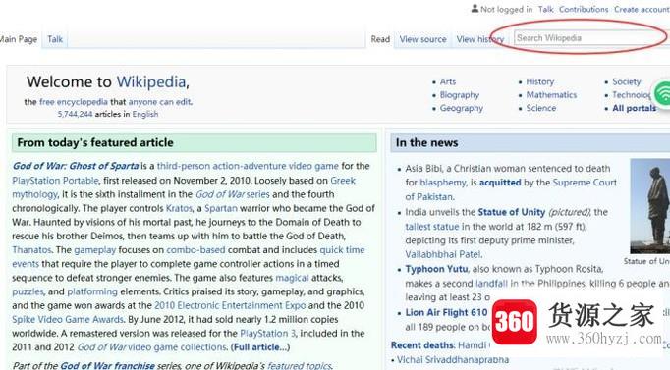
Task: Open the Vallabhbhai Patel link
Action: [x=443, y=254]
